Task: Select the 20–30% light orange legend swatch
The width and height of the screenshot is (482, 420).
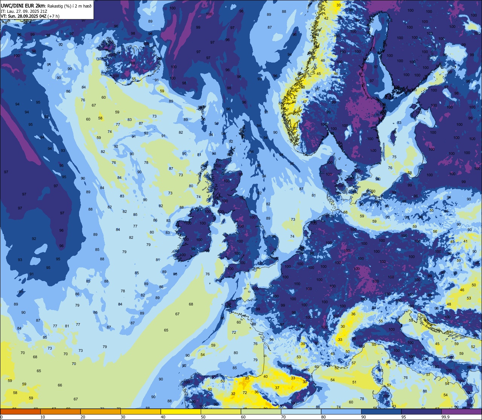Action: (x=101, y=411)
